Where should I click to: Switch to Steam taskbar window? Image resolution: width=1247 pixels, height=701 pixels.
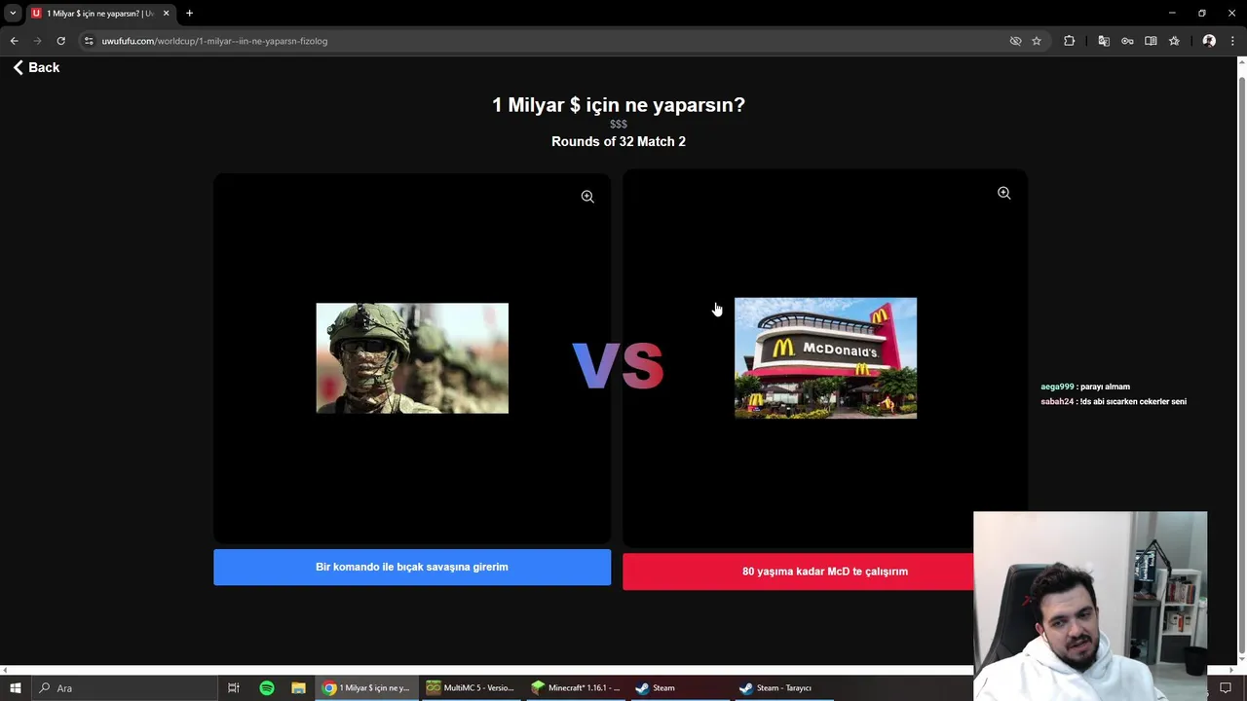681,687
